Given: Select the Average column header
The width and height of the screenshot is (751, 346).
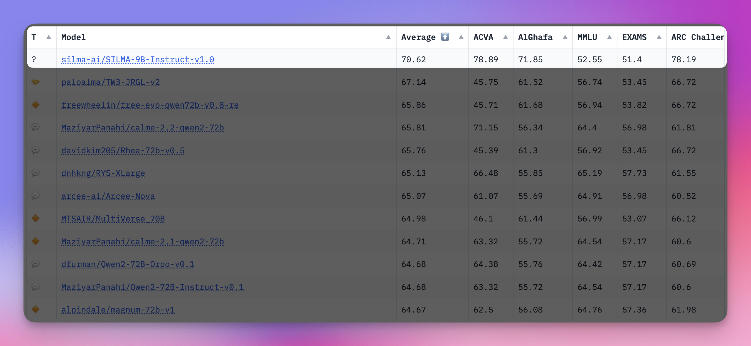Looking at the screenshot, I should click(418, 37).
